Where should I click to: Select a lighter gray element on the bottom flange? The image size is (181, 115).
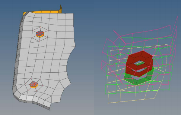point(30,98)
